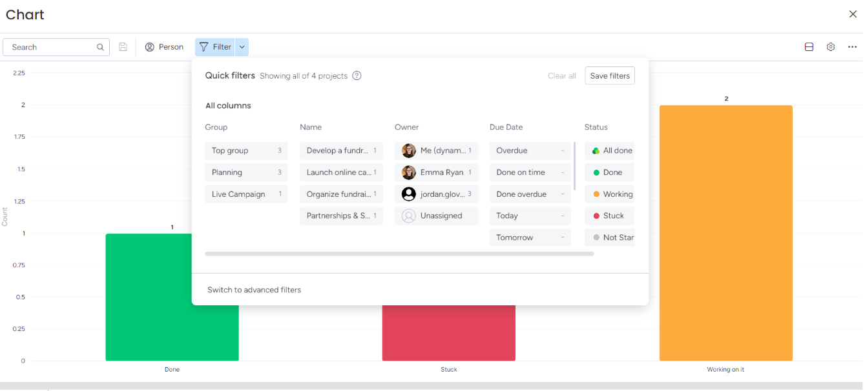Select the Unassigned owner filter option
Viewport: 865px width, 391px height.
(436, 216)
